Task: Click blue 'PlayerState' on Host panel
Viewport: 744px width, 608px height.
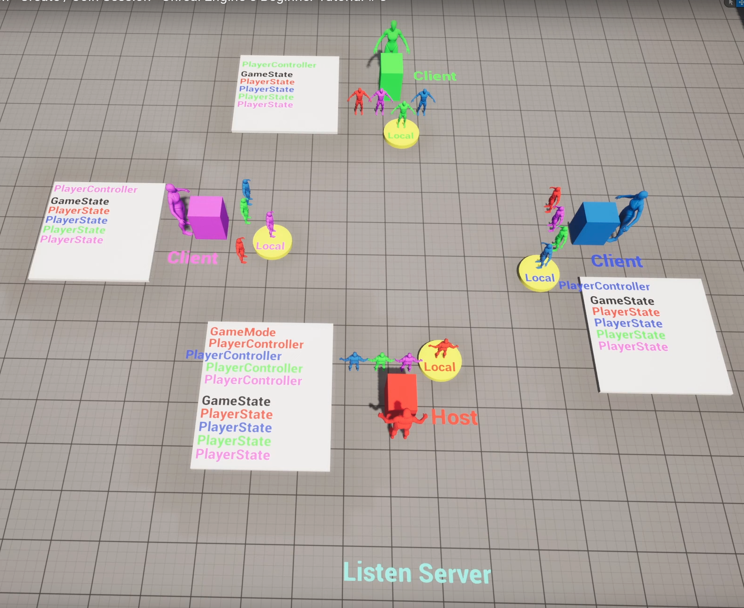Action: point(235,427)
